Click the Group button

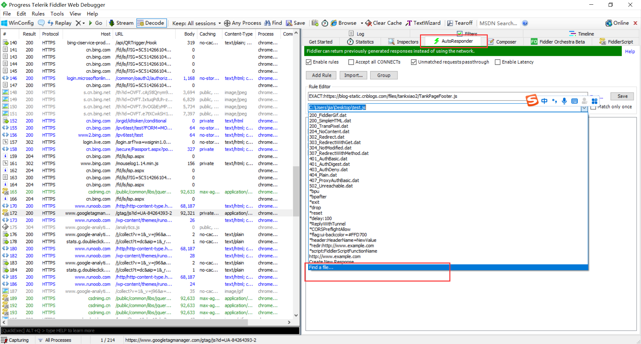[x=384, y=75]
